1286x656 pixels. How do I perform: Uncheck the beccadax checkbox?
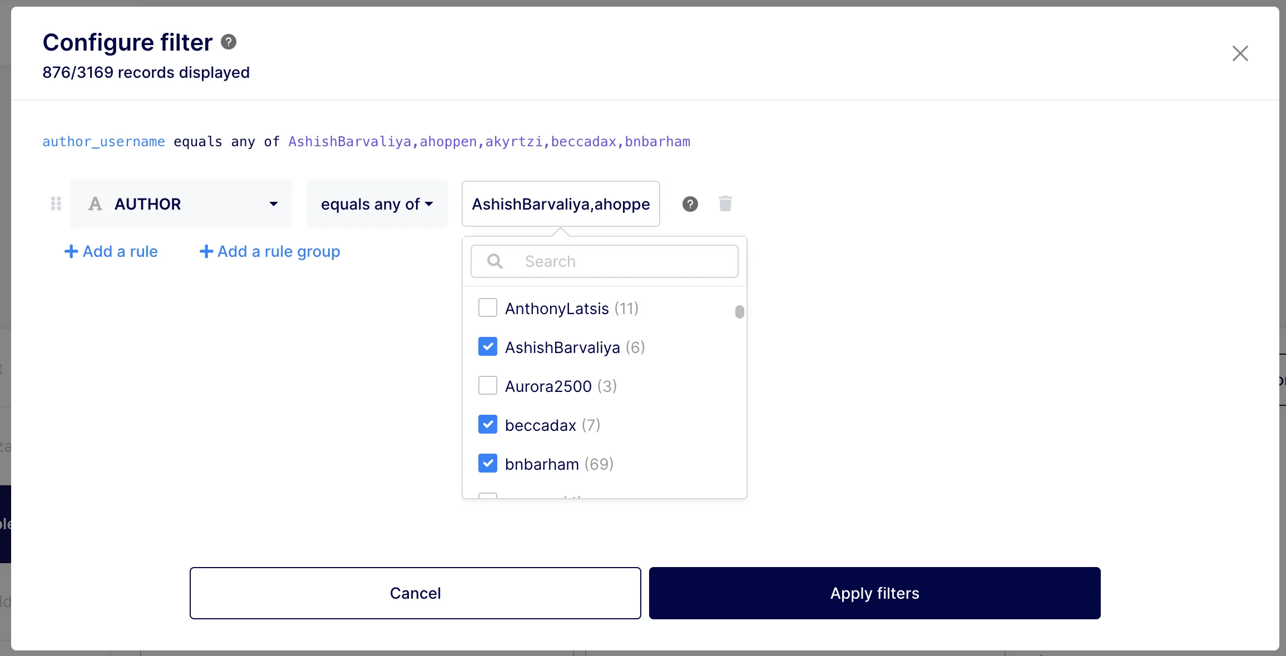(x=487, y=424)
